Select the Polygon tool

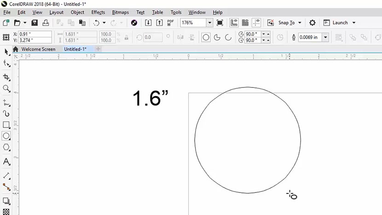click(6, 147)
